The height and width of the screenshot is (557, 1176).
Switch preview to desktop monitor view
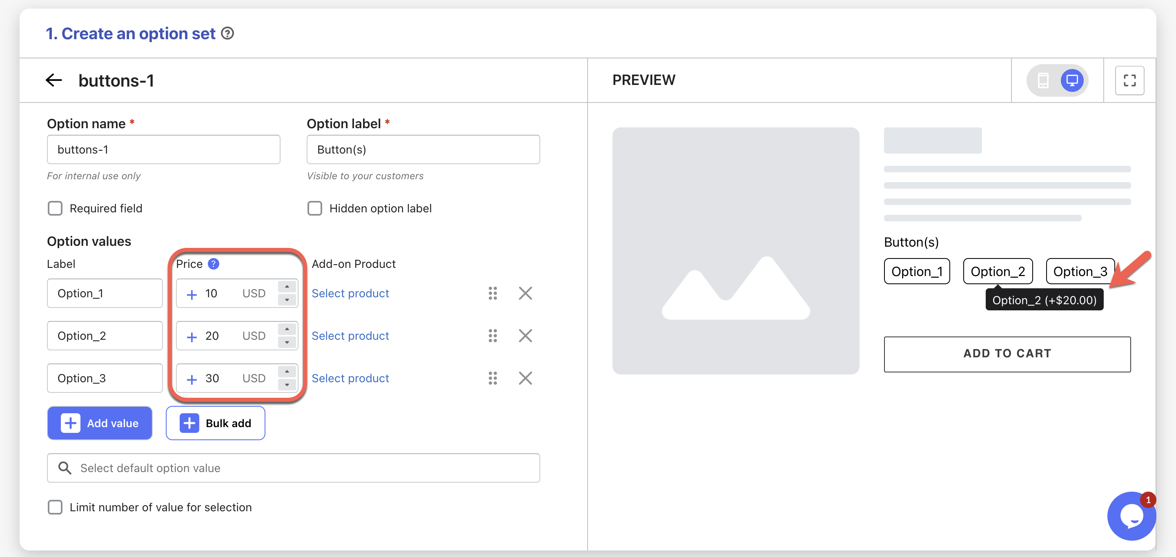coord(1071,80)
